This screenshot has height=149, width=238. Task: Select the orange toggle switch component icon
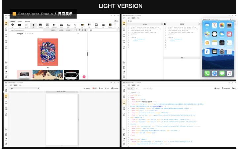pos(82,25)
